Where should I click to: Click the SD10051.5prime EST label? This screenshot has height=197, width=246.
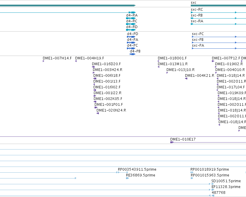pyautogui.click(x=226, y=181)
